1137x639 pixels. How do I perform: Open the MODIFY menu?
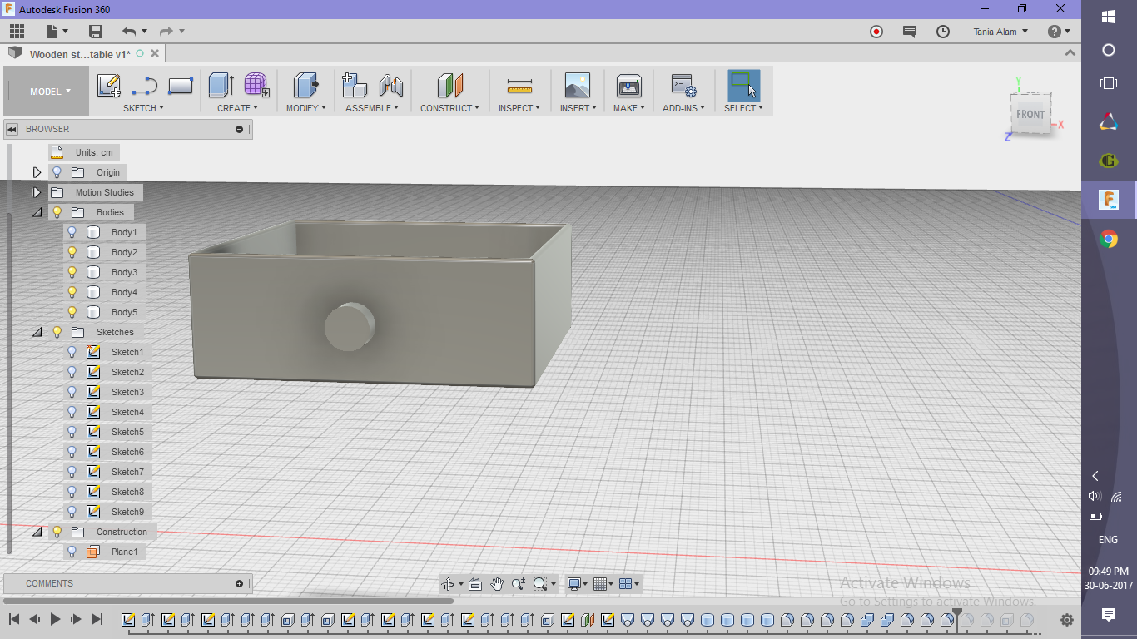click(x=305, y=108)
